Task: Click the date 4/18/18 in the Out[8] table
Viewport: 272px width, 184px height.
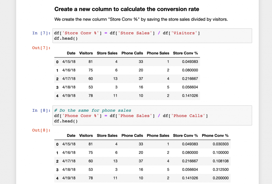Action: point(69,169)
